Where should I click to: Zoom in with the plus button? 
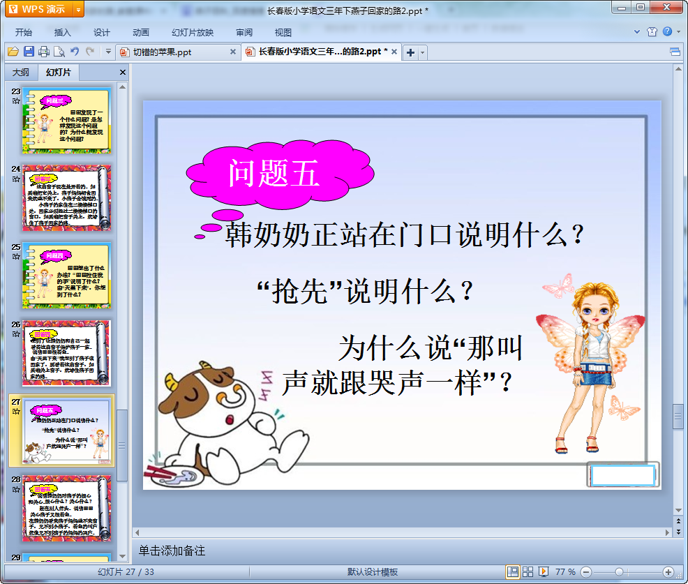click(668, 572)
